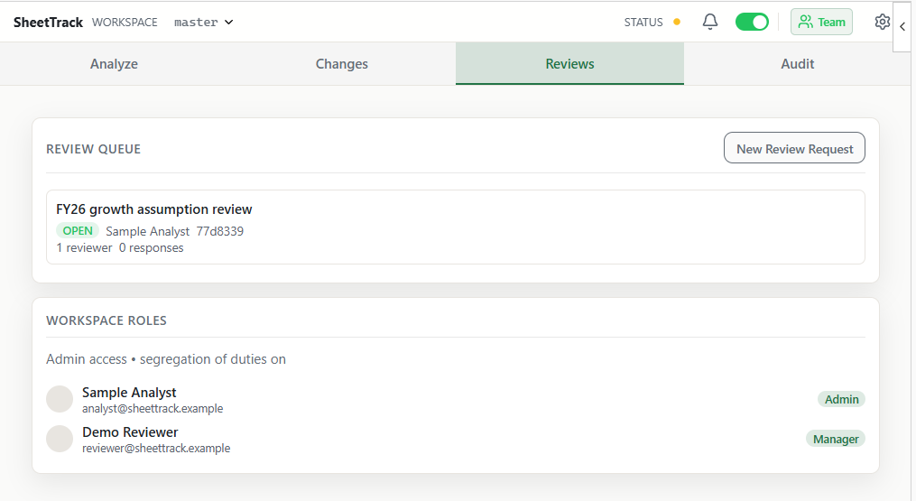
Task: Click the Manager role badge
Action: click(836, 439)
